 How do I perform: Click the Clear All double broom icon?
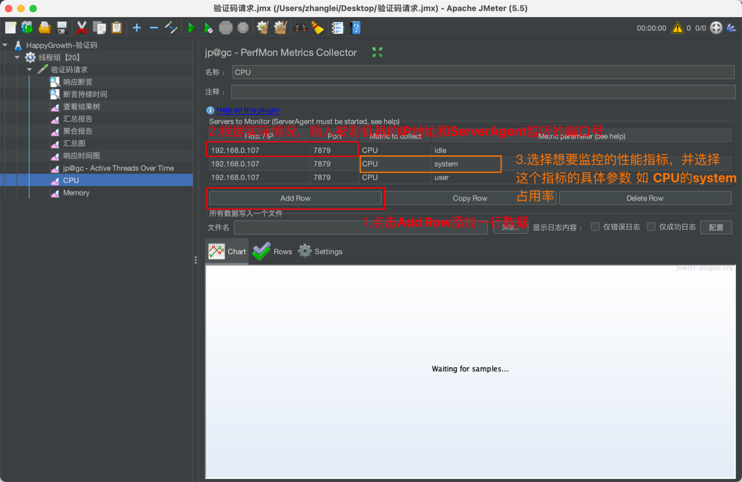tap(280, 28)
